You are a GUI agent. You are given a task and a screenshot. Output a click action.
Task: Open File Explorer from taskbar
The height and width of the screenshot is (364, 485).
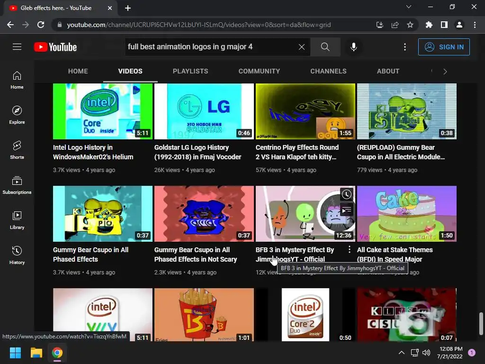(x=36, y=353)
